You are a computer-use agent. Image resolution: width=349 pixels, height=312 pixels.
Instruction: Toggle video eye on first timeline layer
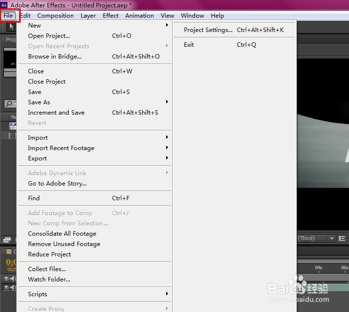[6, 278]
